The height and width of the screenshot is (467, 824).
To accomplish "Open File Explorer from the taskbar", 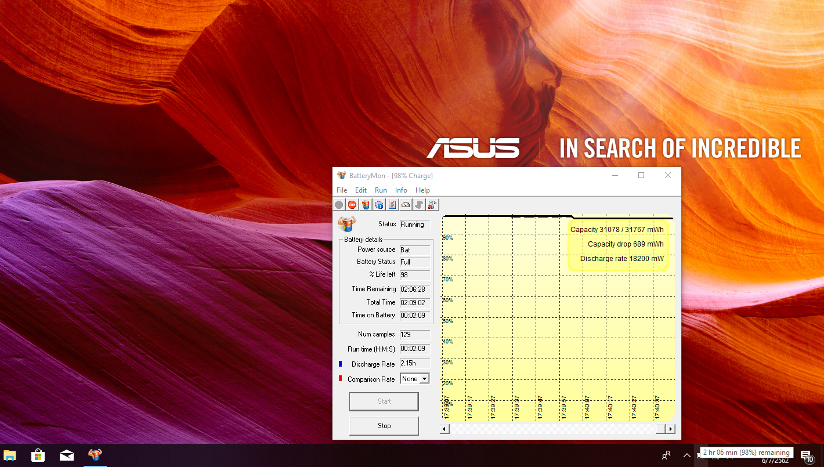I will 10,455.
